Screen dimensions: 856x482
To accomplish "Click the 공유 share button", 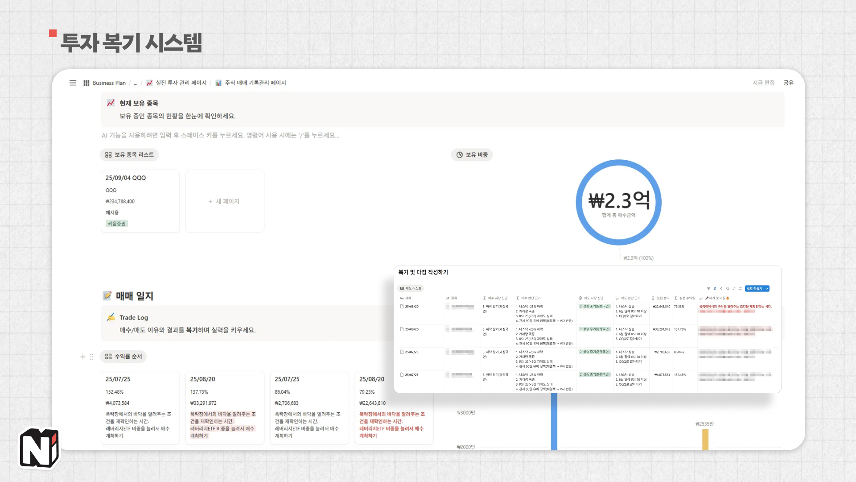I will (788, 83).
